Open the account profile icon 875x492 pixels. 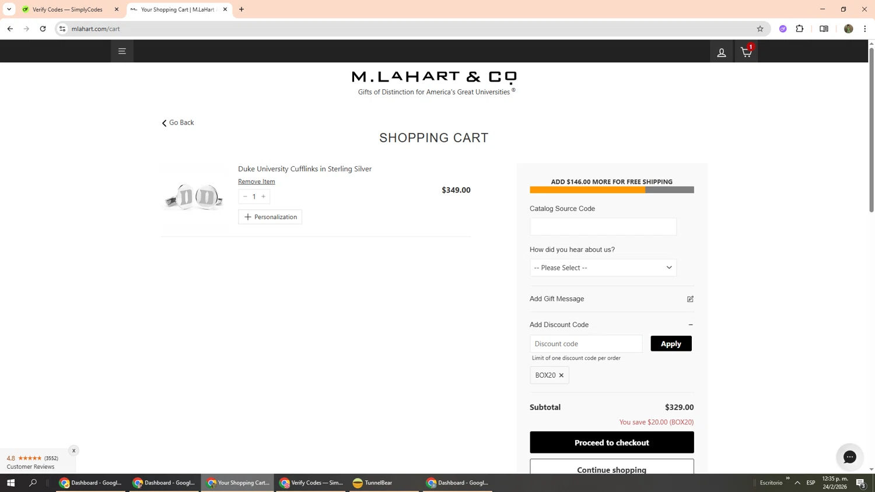point(722,52)
